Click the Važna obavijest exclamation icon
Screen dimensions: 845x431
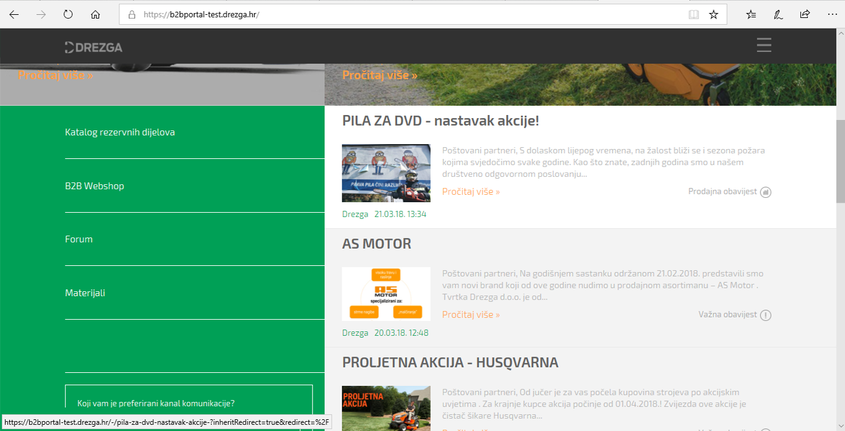click(766, 315)
